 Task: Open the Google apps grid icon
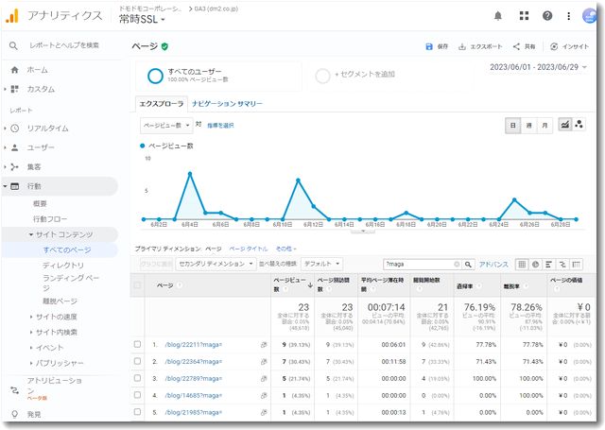pyautogui.click(x=524, y=16)
